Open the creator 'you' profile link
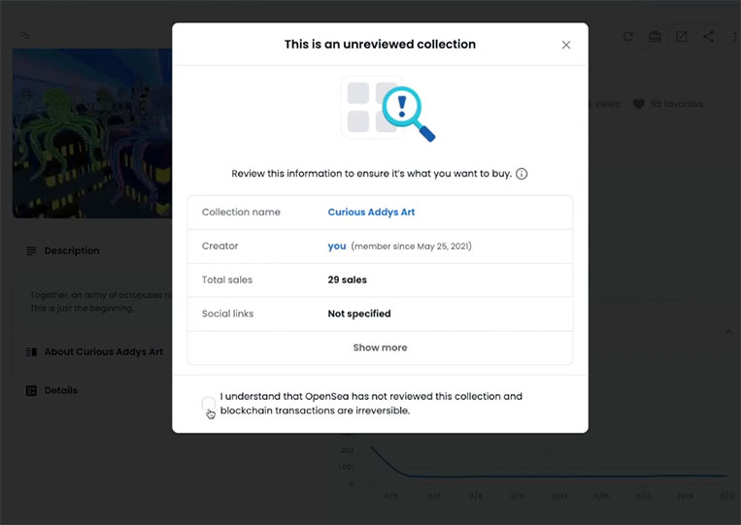The image size is (741, 525). pos(336,246)
